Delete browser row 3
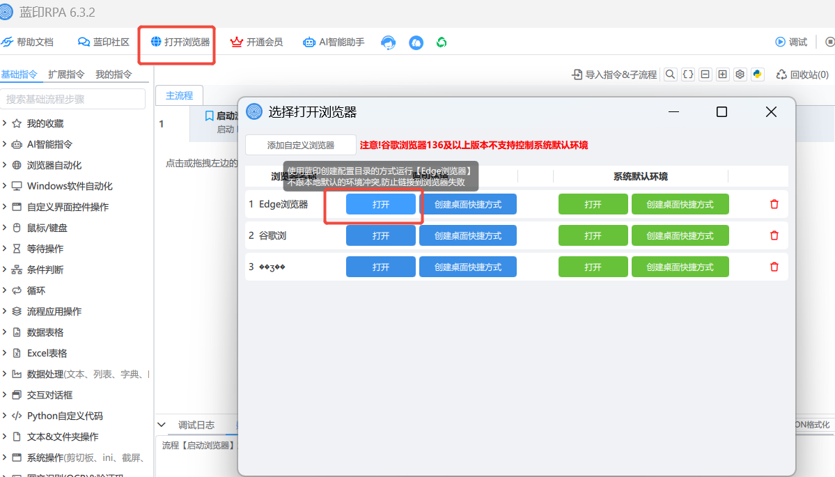The width and height of the screenshot is (835, 477). tap(774, 267)
